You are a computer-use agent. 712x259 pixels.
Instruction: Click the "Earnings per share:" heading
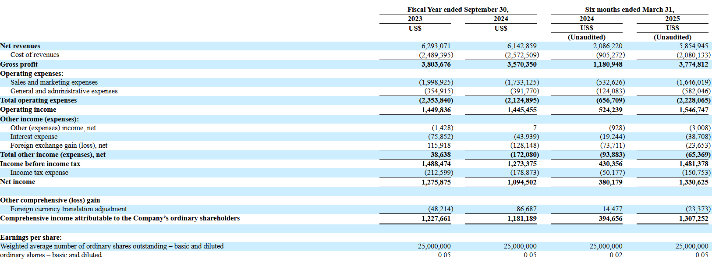tap(31, 238)
